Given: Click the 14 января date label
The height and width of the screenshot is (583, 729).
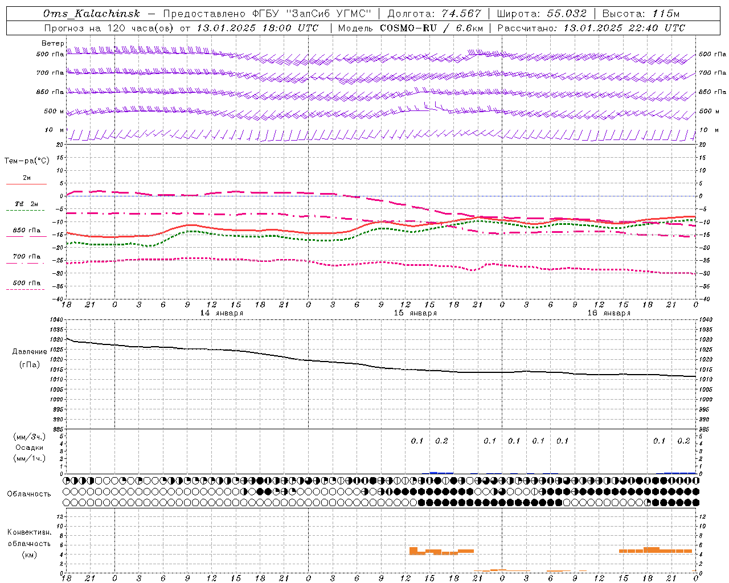Looking at the screenshot, I should point(222,313).
